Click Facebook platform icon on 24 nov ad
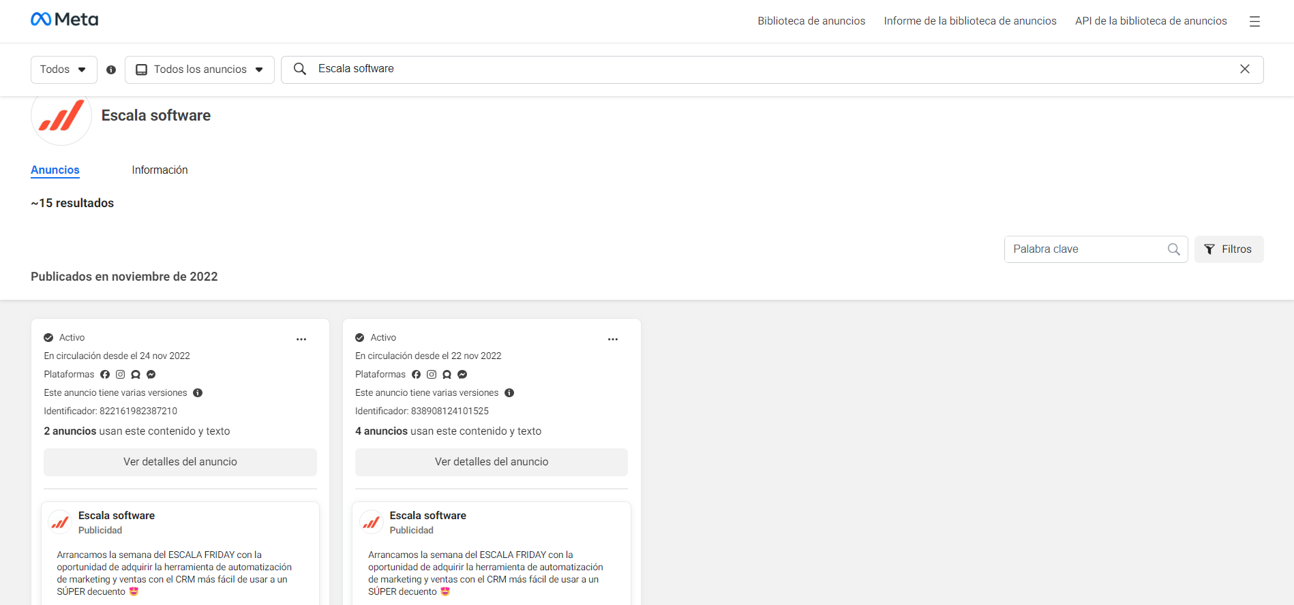The width and height of the screenshot is (1294, 605). click(x=105, y=374)
